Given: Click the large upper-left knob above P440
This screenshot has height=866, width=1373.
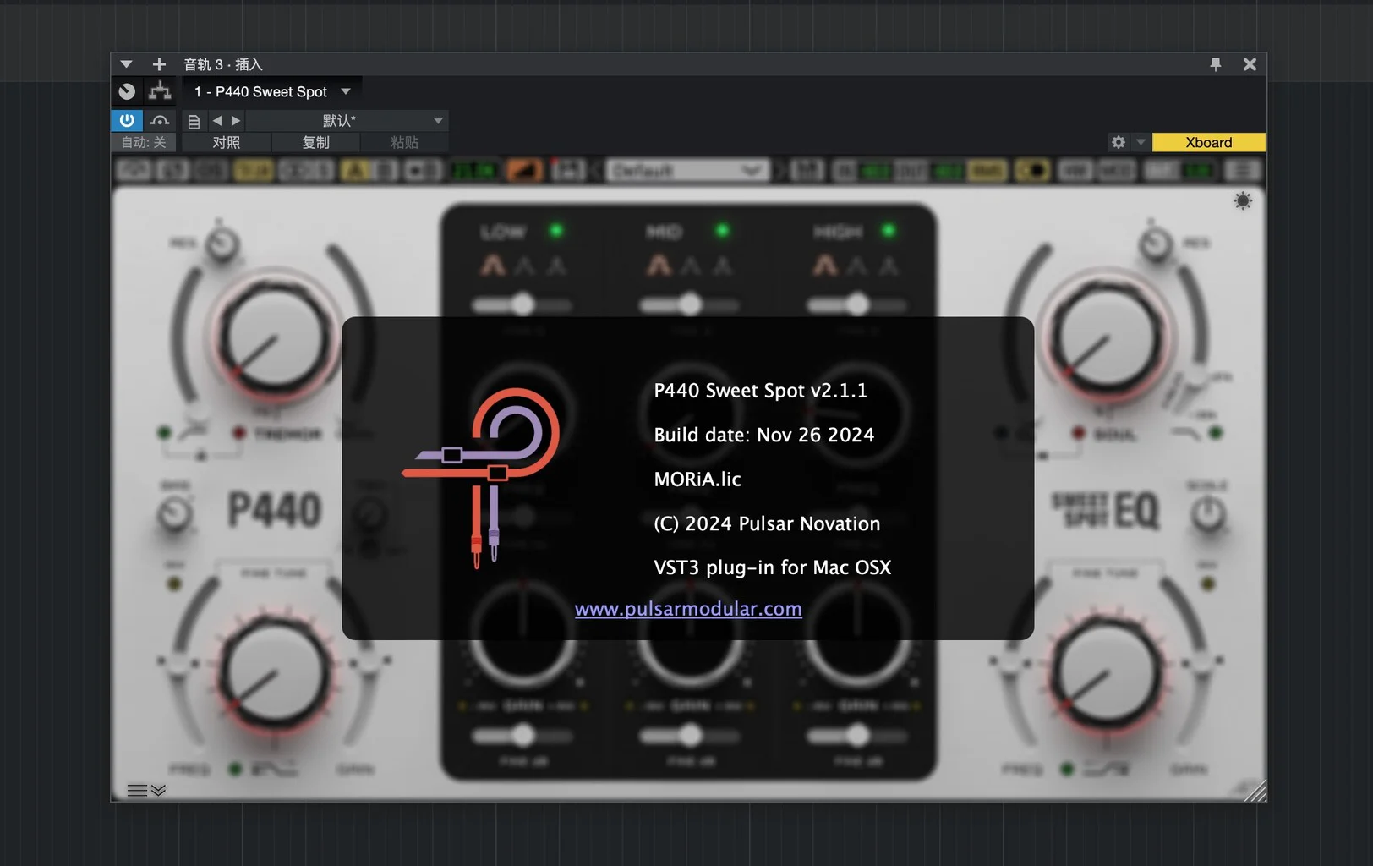Looking at the screenshot, I should tap(273, 339).
